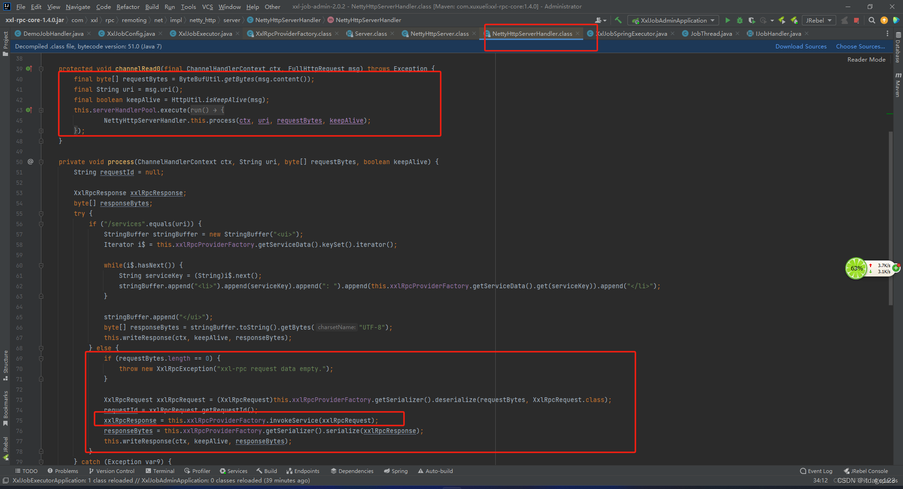Viewport: 903px width, 489px height.
Task: Open the Problems tool window
Action: tap(63, 471)
